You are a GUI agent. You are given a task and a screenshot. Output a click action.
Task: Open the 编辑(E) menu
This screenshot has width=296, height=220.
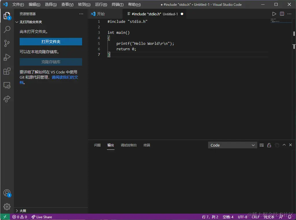[34, 5]
